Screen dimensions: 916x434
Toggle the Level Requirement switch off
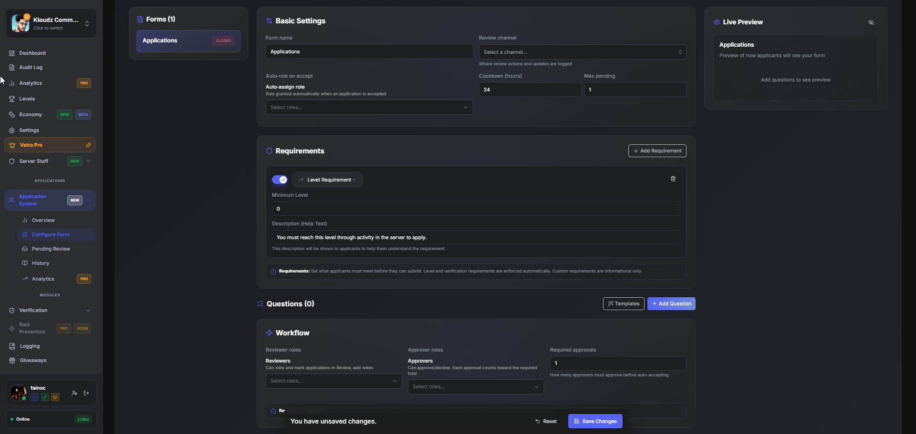tap(280, 180)
